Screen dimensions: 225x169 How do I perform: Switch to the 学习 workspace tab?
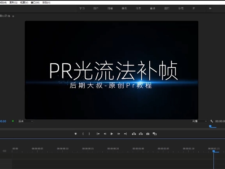click(x=82, y=8)
